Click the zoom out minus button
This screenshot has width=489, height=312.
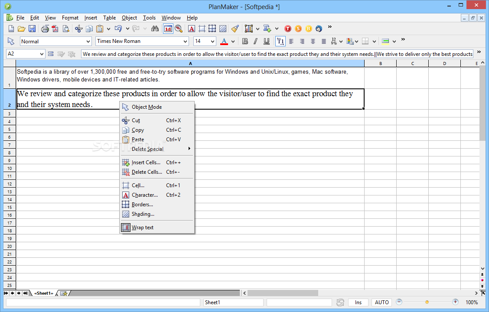(399, 302)
